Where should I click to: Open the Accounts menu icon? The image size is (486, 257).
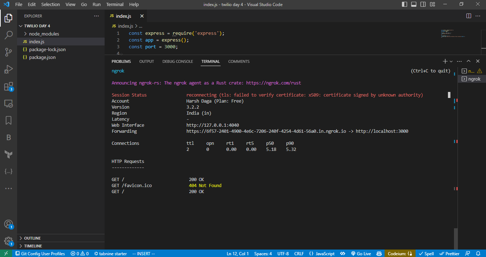tap(9, 224)
